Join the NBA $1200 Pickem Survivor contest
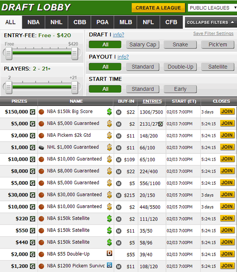Screen dimensions: 237x272 (x=227, y=266)
